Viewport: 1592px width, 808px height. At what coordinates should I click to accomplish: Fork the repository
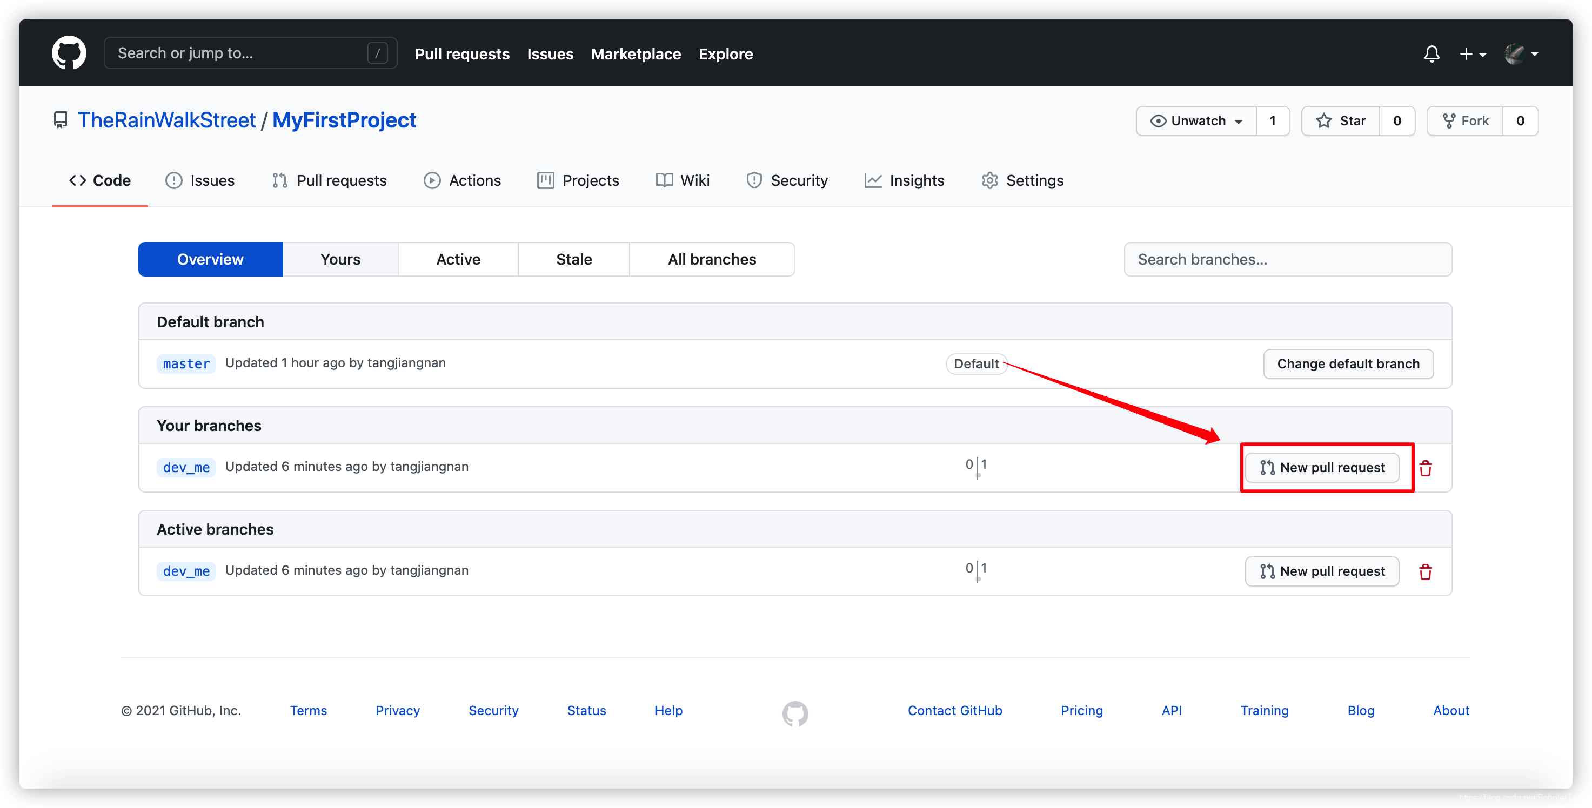tap(1464, 120)
